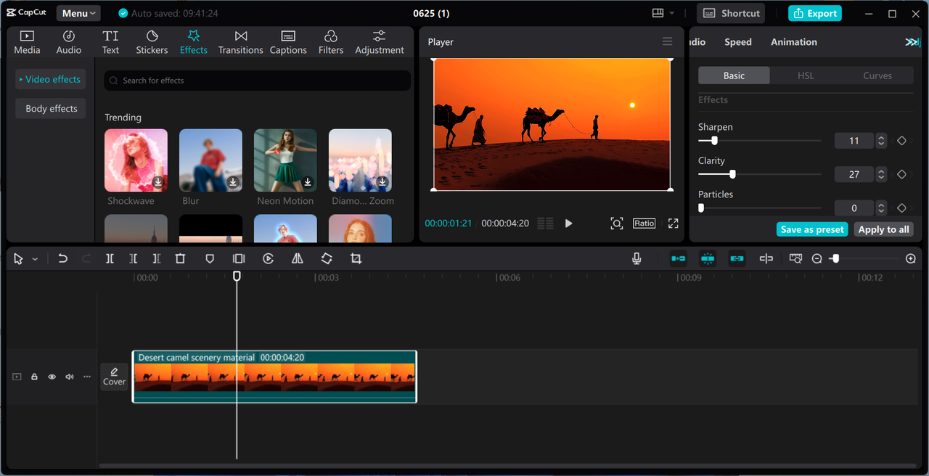Expand the selection tool dropdown arrow
This screenshot has height=476, width=929.
coord(35,259)
